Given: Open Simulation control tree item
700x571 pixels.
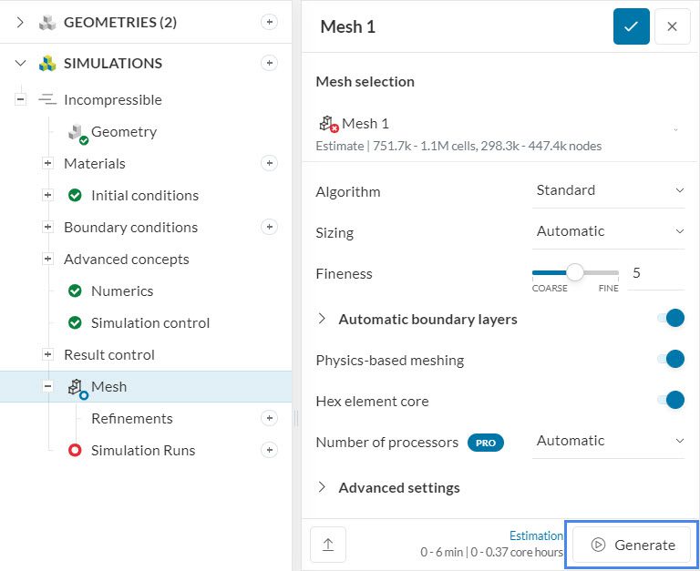Looking at the screenshot, I should (x=150, y=322).
